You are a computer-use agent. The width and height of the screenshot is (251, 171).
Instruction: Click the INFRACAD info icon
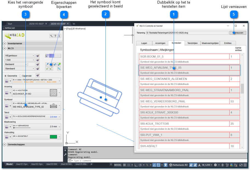point(59,36)
